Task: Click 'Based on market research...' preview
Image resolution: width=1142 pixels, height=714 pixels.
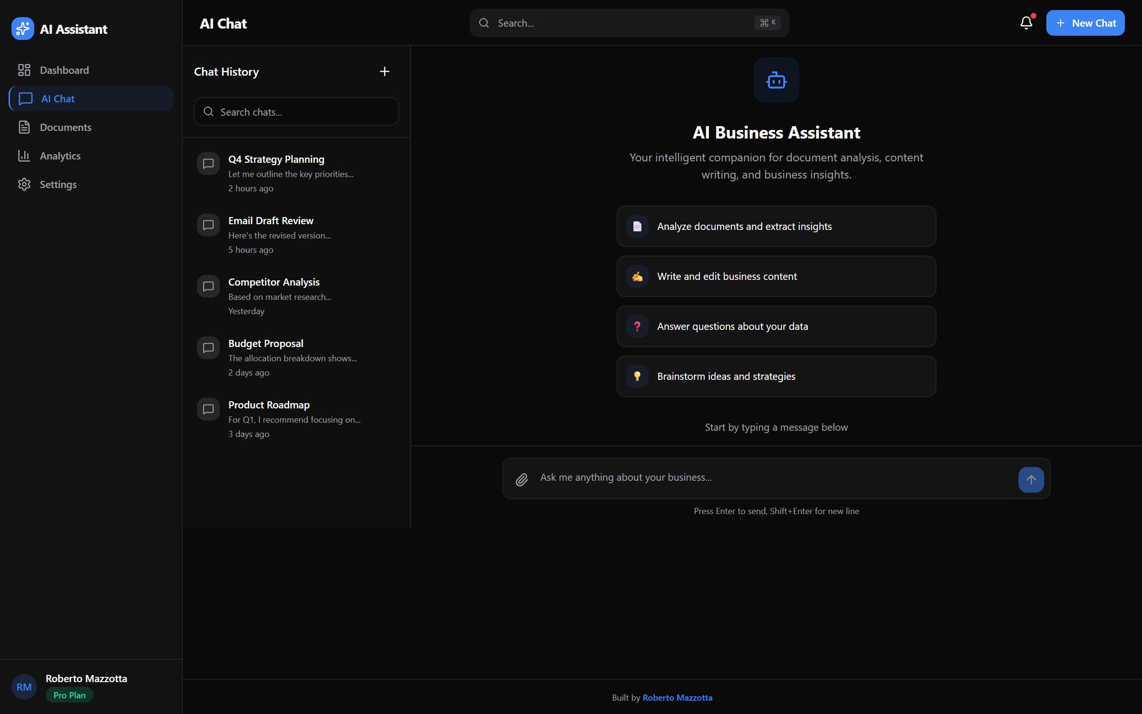Action: coord(280,297)
